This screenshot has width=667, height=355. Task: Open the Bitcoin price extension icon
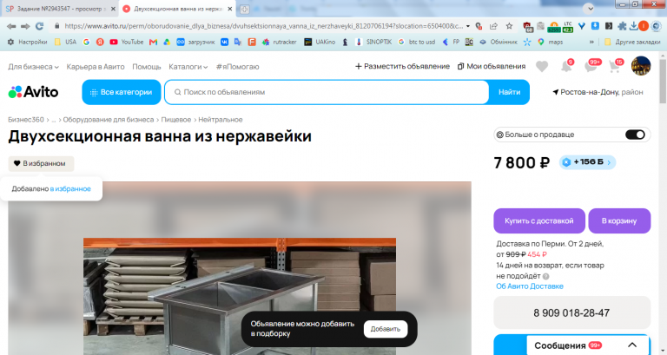(554, 27)
